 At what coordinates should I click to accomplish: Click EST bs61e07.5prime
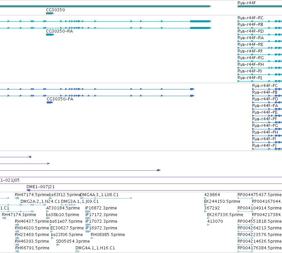[x=66, y=221]
